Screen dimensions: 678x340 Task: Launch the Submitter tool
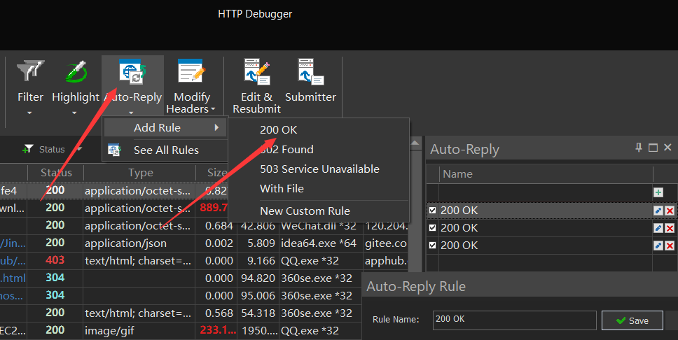tap(310, 72)
